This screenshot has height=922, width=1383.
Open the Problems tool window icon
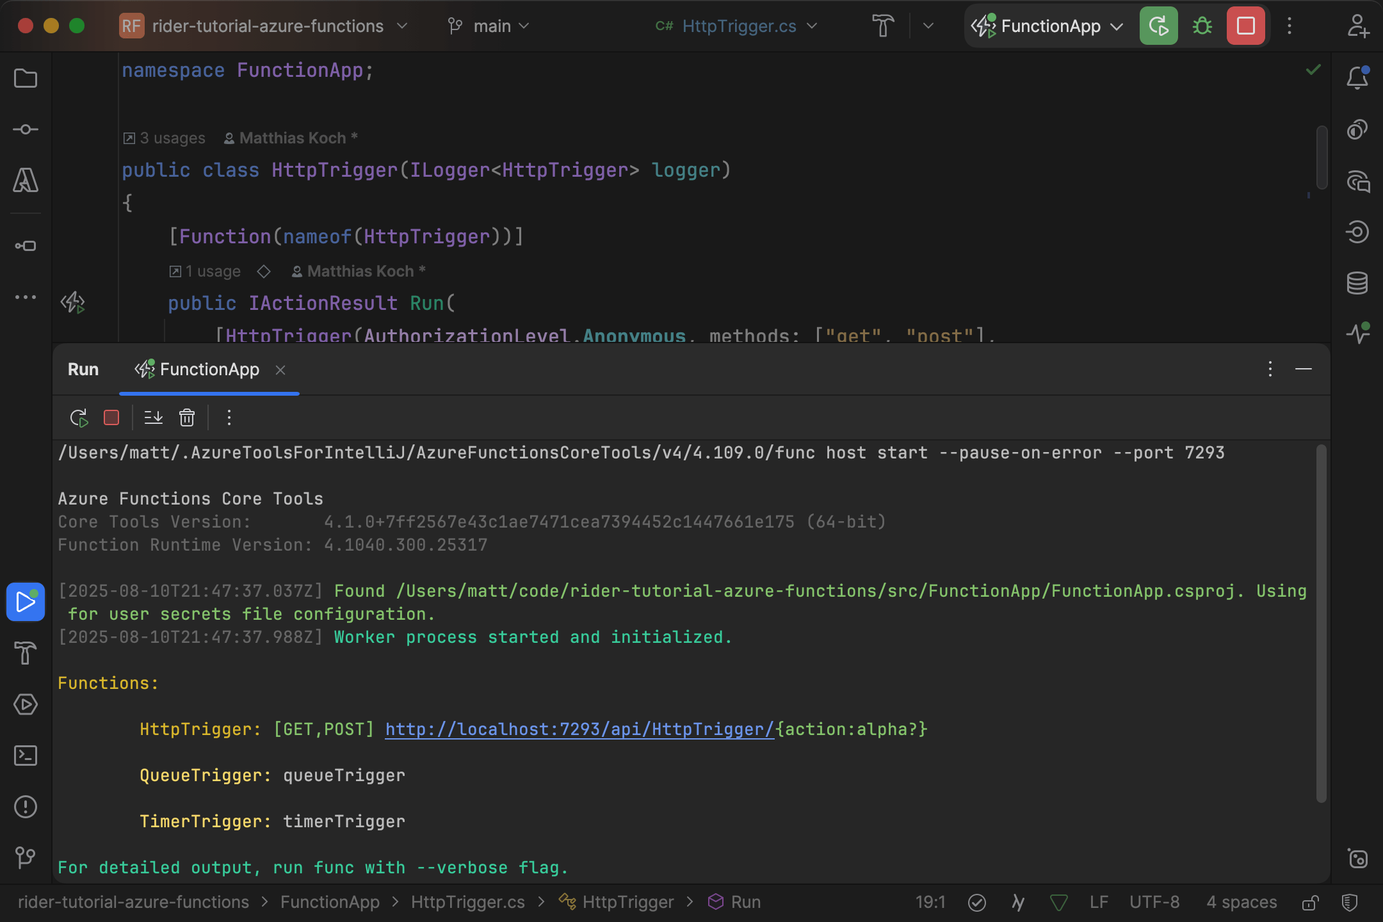pyautogui.click(x=26, y=807)
